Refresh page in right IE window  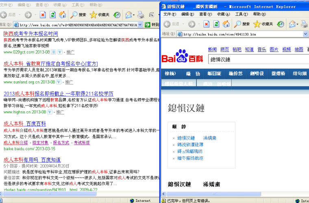(216, 24)
